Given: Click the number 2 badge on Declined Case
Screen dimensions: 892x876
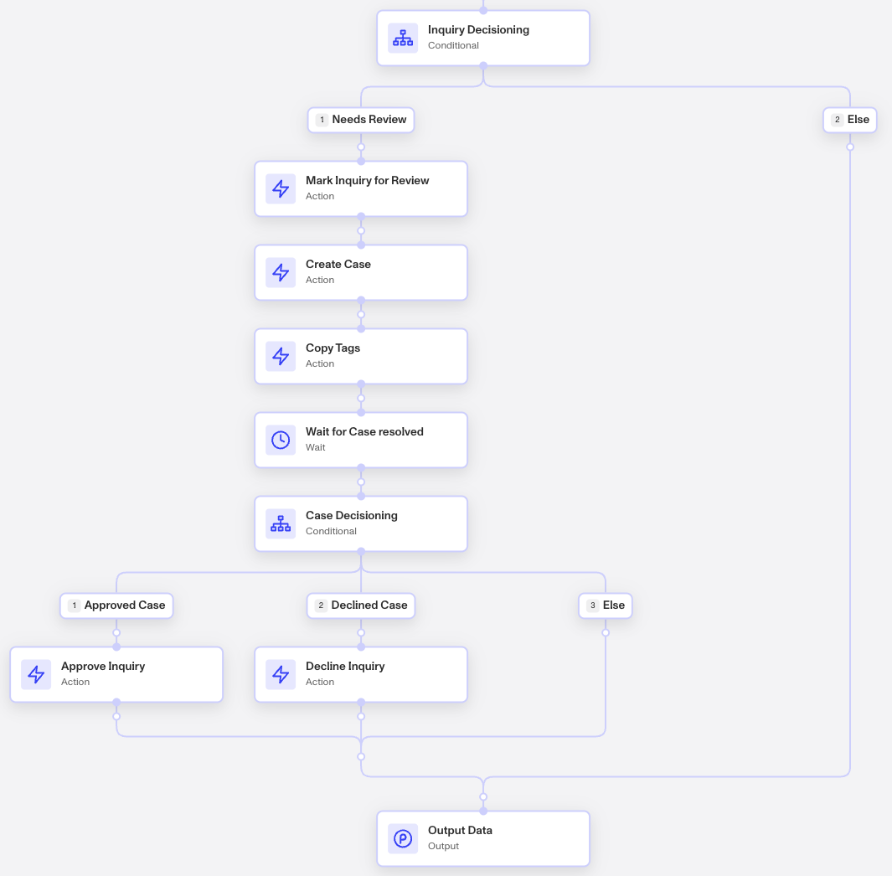Looking at the screenshot, I should [x=321, y=605].
